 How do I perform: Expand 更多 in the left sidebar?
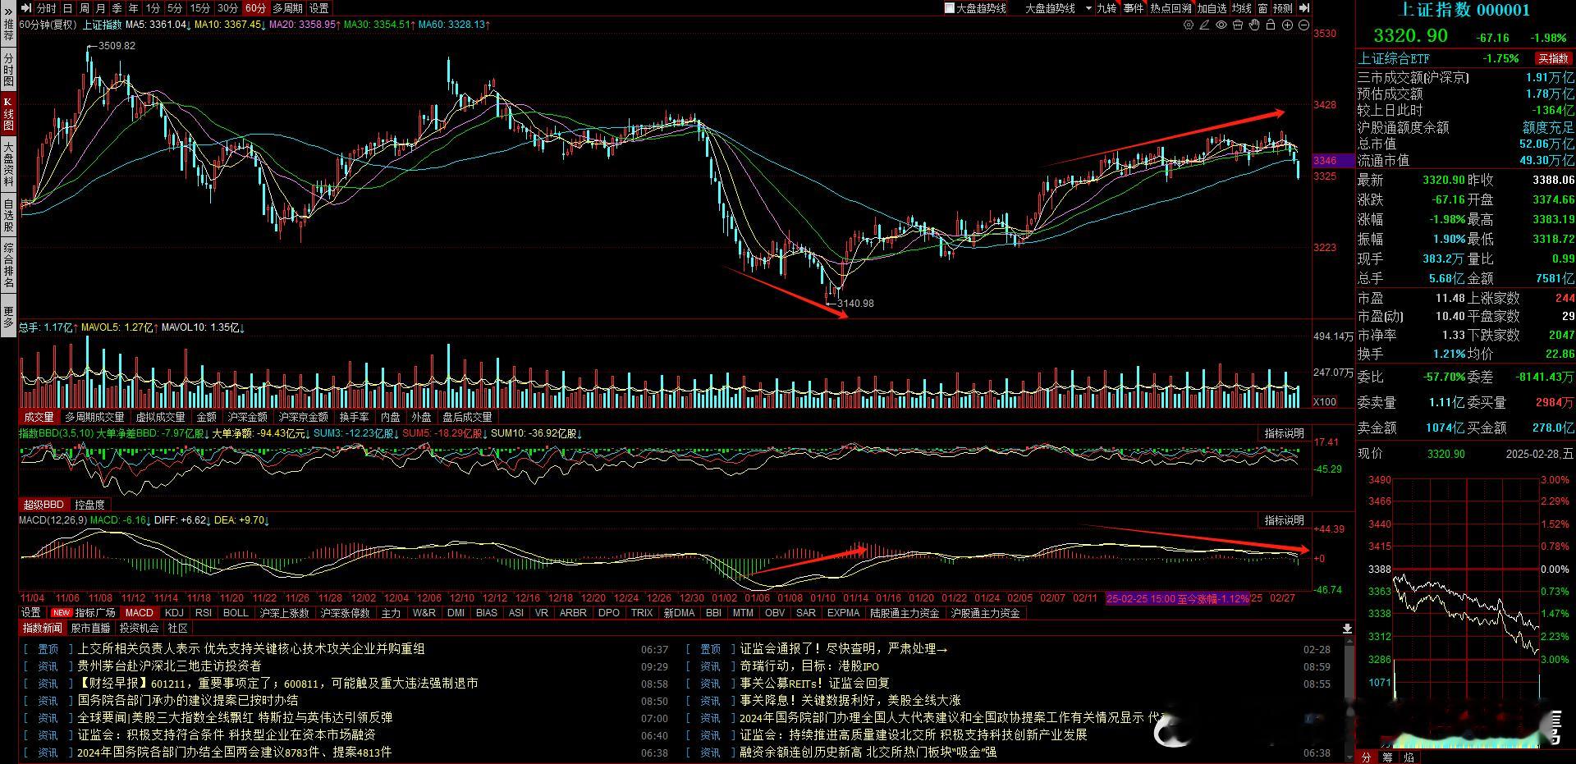click(x=8, y=317)
